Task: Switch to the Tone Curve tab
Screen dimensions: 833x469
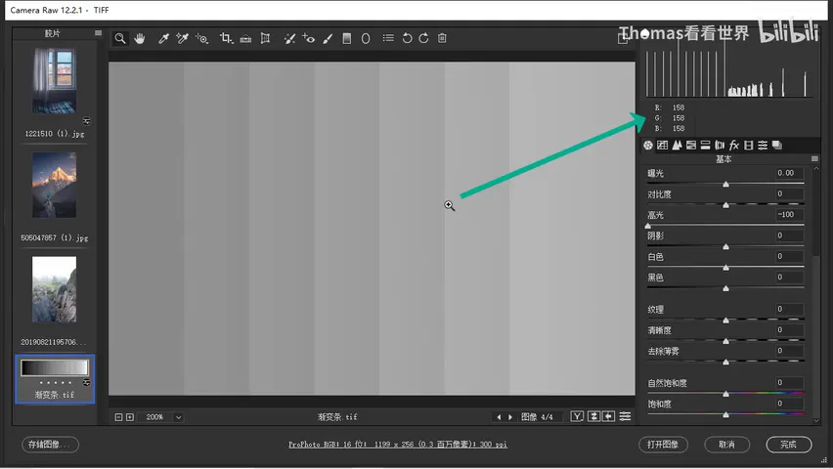Action: coord(663,145)
